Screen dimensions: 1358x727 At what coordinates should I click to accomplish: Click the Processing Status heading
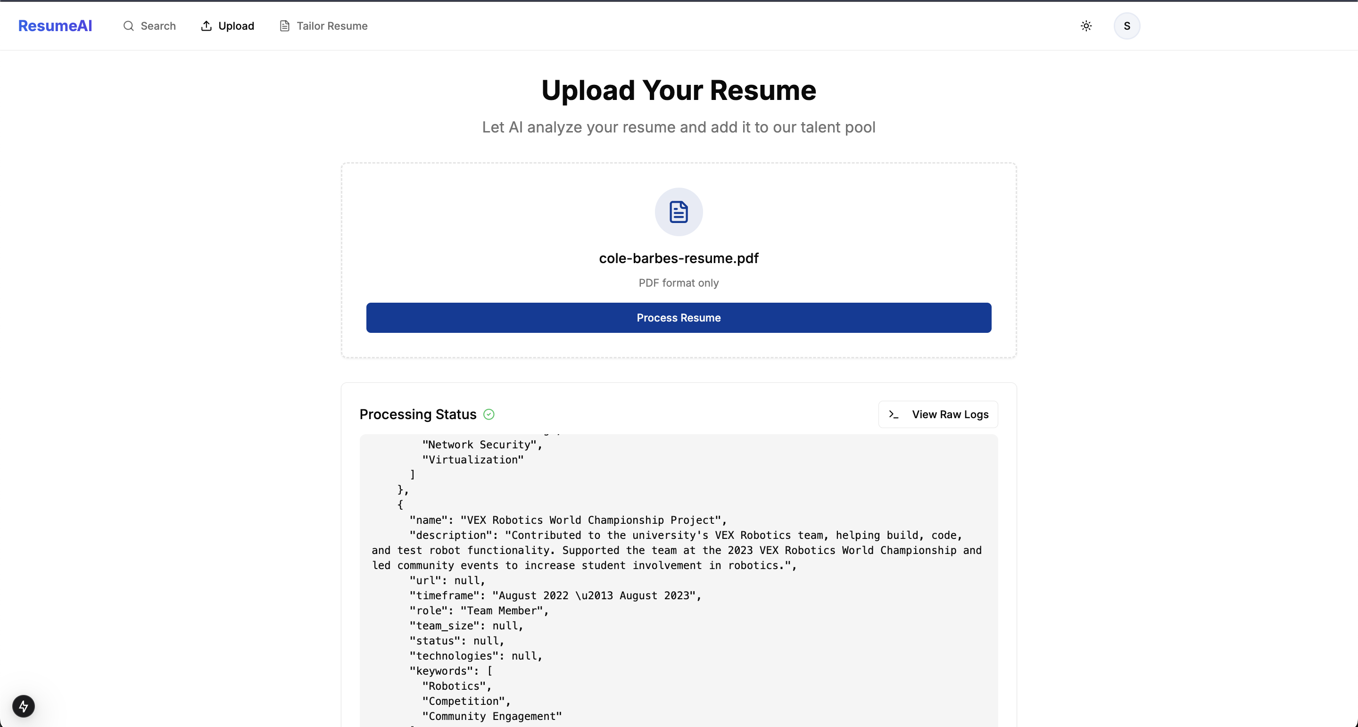[x=417, y=414]
